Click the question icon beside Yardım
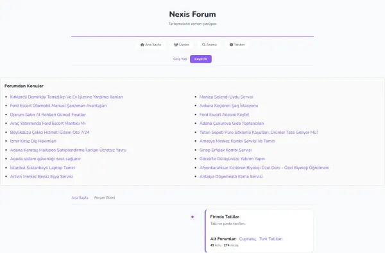This screenshot has width=385, height=253. click(231, 45)
